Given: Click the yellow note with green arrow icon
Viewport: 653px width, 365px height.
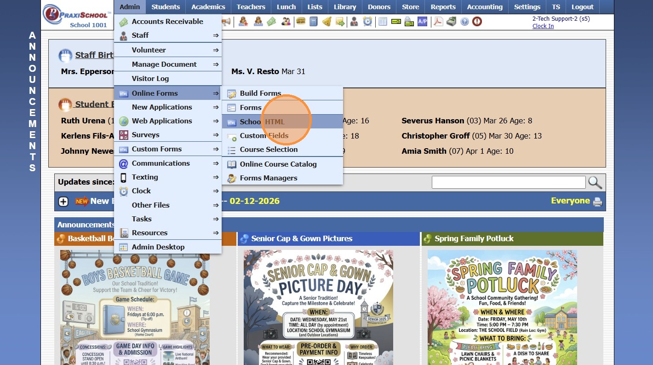Looking at the screenshot, I should point(340,21).
